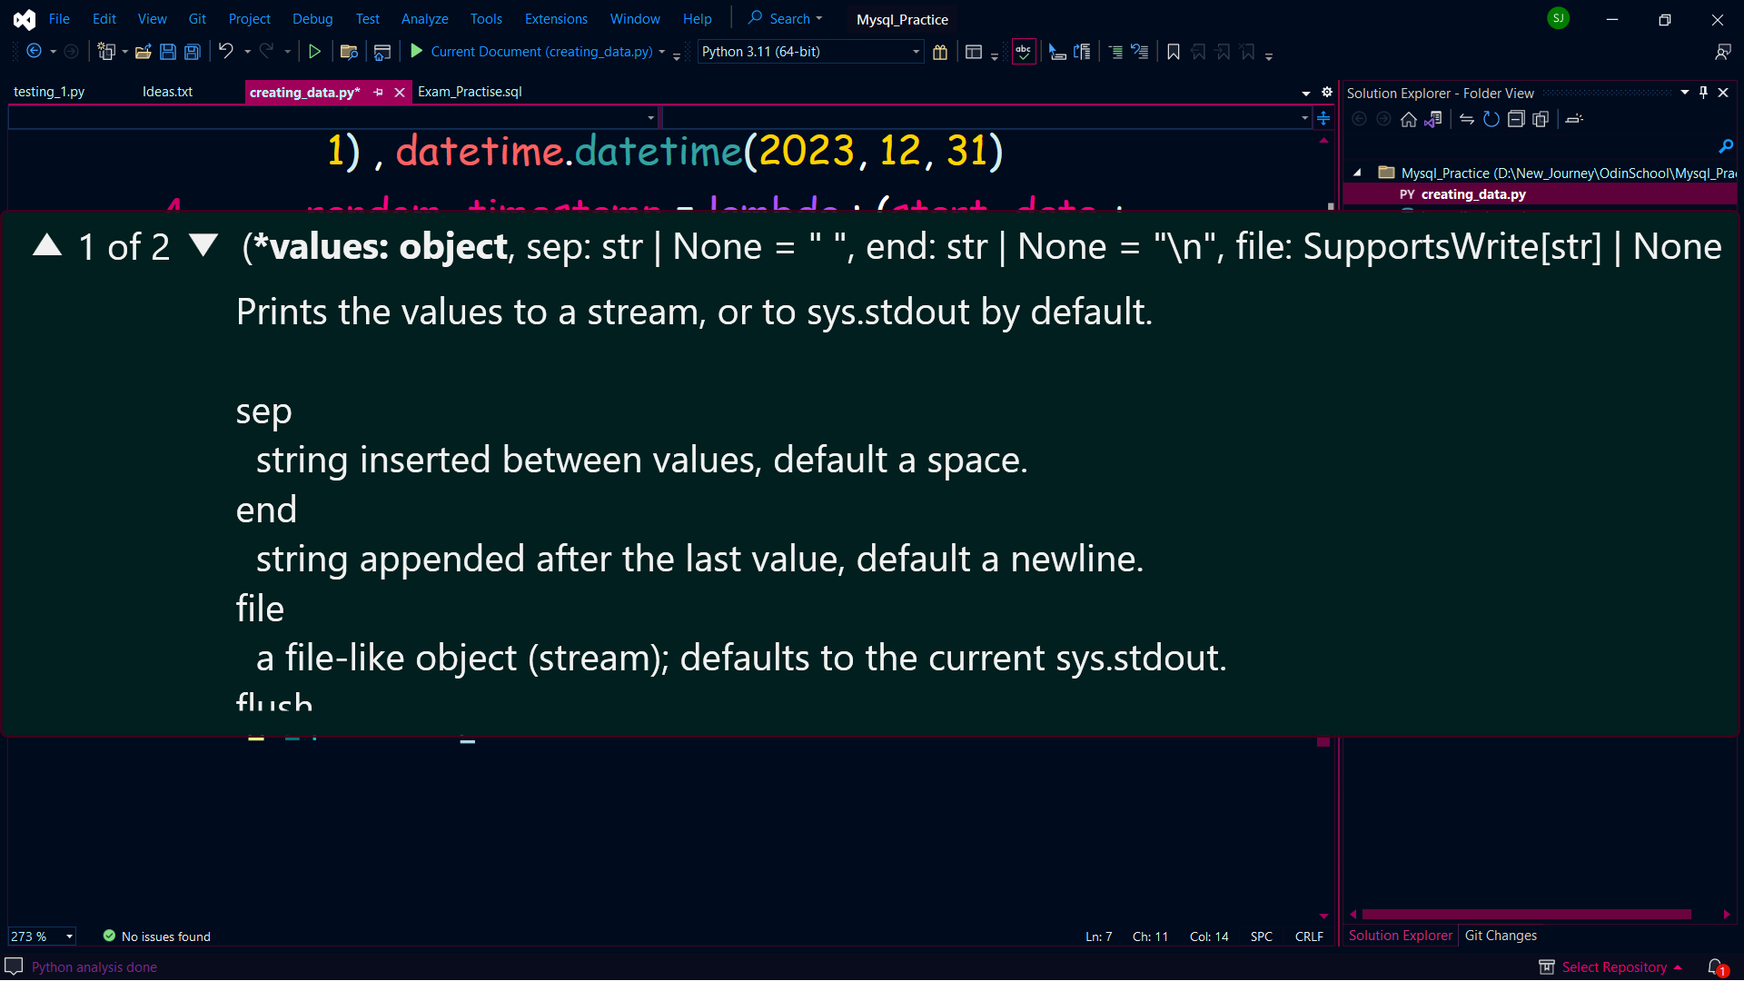Toggle a bookmark on the current line
The width and height of the screenshot is (1744, 981).
1173,52
